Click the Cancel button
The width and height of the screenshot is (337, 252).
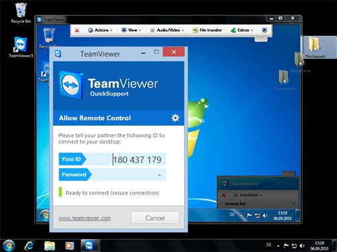click(x=155, y=218)
